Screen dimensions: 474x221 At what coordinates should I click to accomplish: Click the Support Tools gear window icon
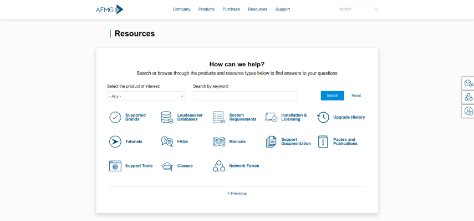tap(115, 166)
